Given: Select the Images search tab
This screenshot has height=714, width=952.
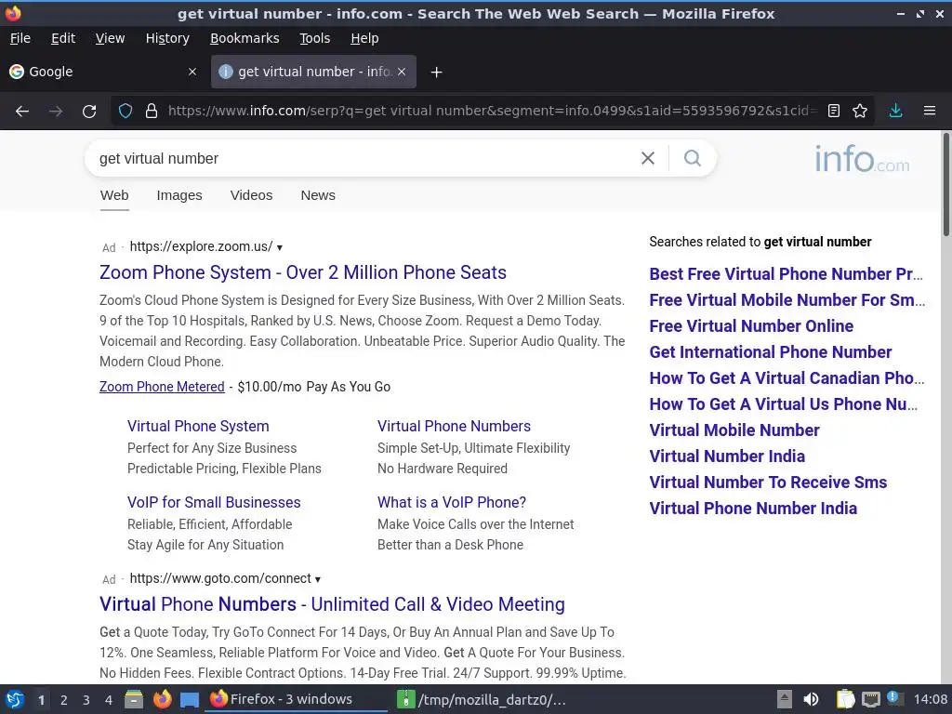Looking at the screenshot, I should (179, 195).
